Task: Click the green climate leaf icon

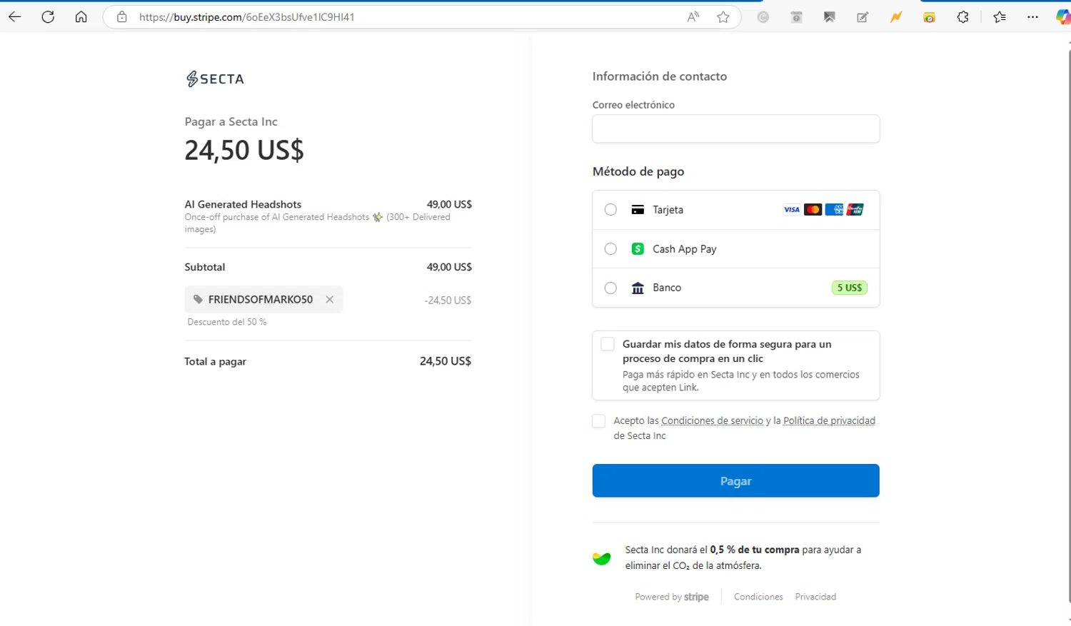Action: click(602, 558)
